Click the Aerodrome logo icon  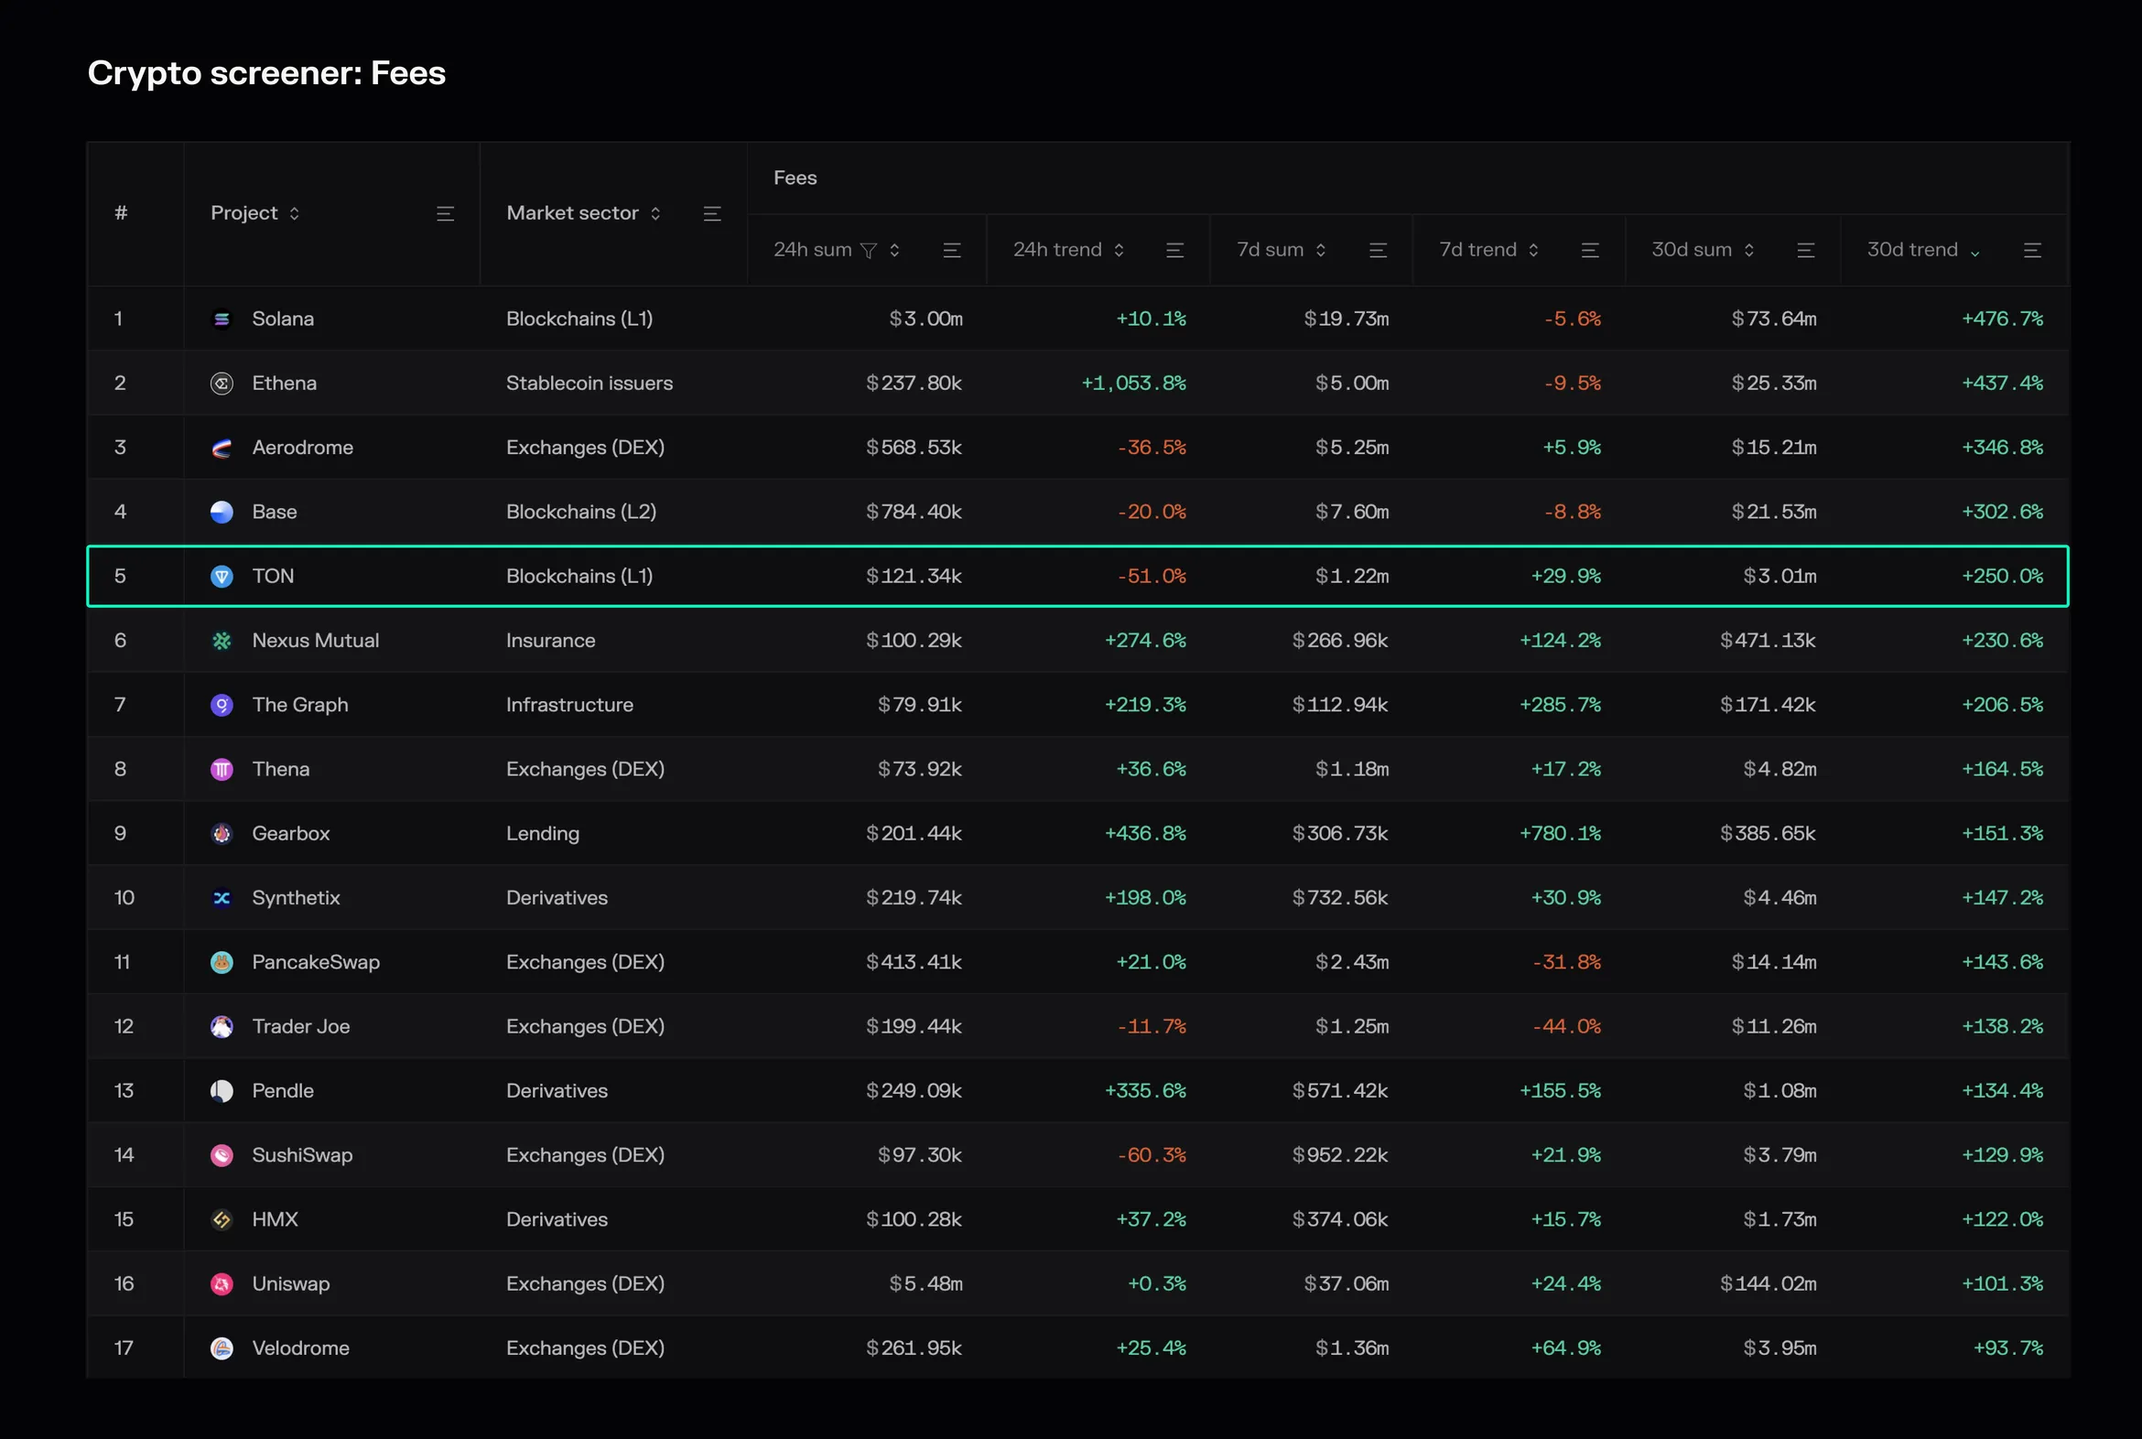coord(222,448)
